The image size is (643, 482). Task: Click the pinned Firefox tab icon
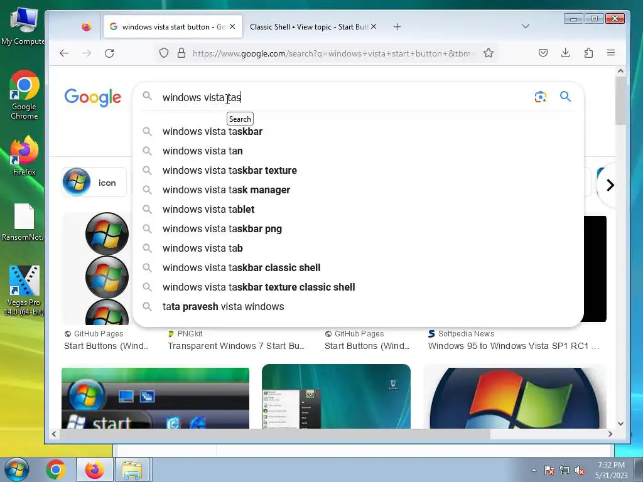pyautogui.click(x=86, y=27)
